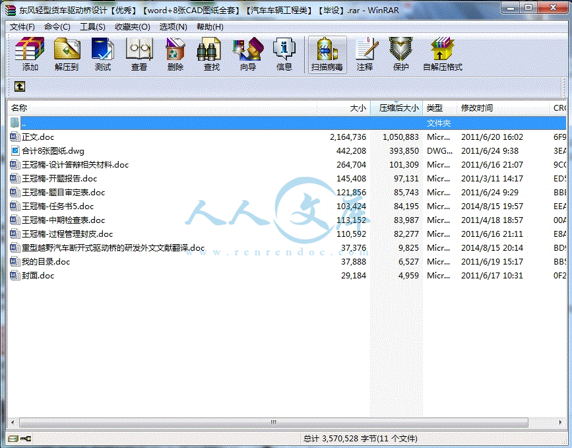Image resolution: width=572 pixels, height=448 pixels.
Task: Click the Delete (删除) toolbar icon
Action: tap(175, 49)
